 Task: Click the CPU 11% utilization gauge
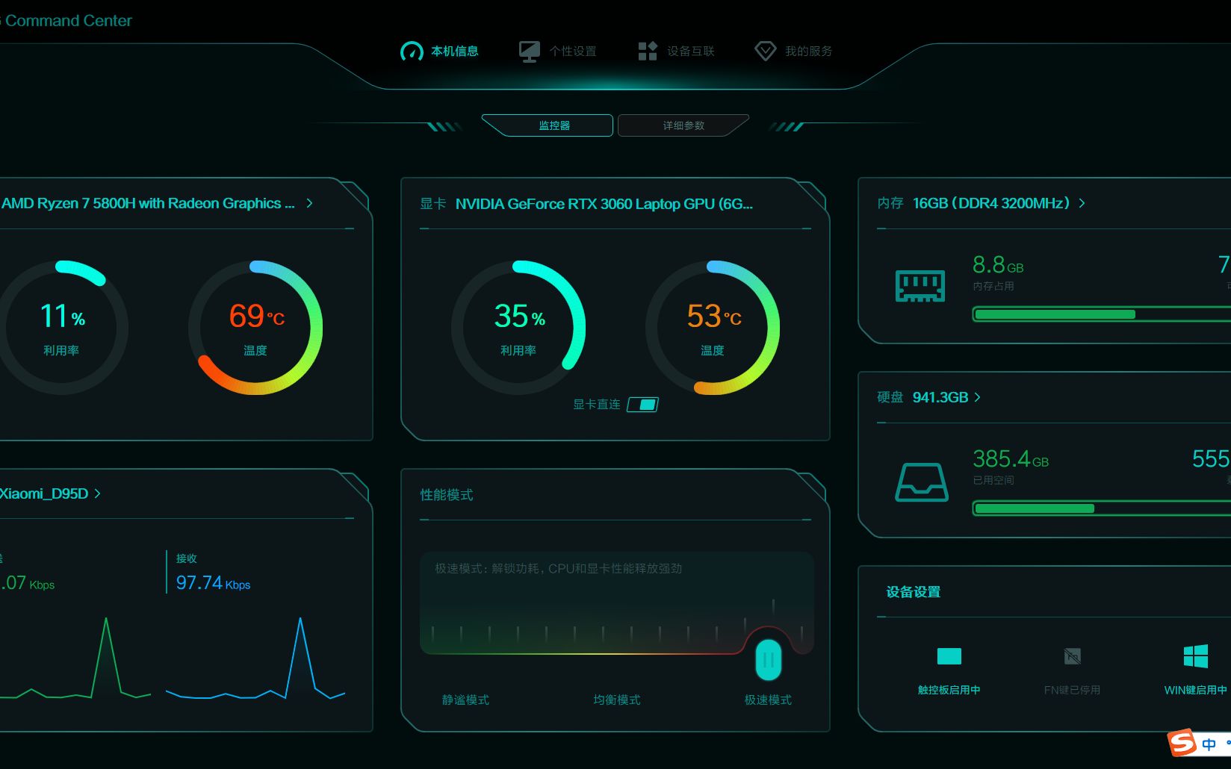[x=61, y=327]
